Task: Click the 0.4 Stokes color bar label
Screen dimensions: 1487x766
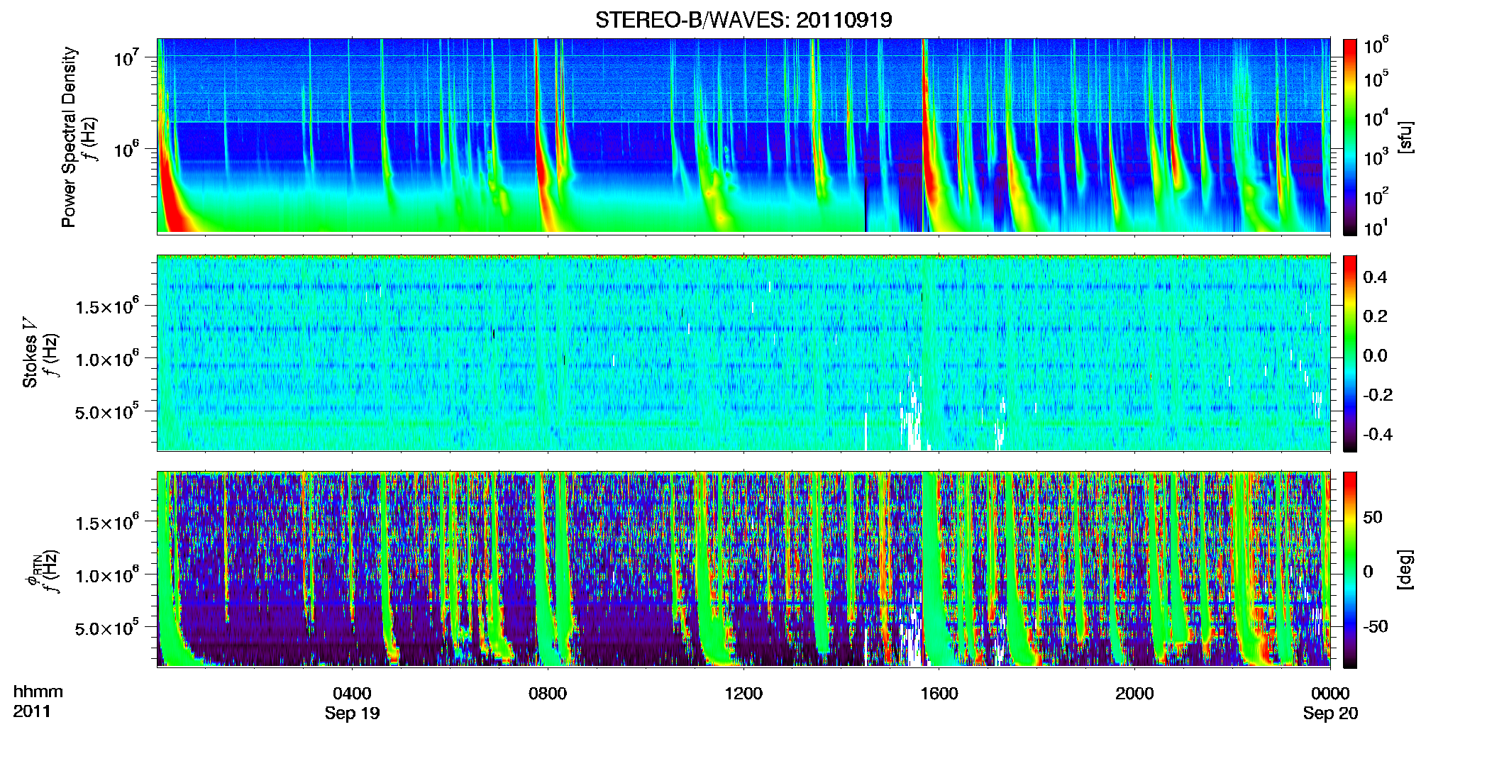Action: coord(1375,277)
